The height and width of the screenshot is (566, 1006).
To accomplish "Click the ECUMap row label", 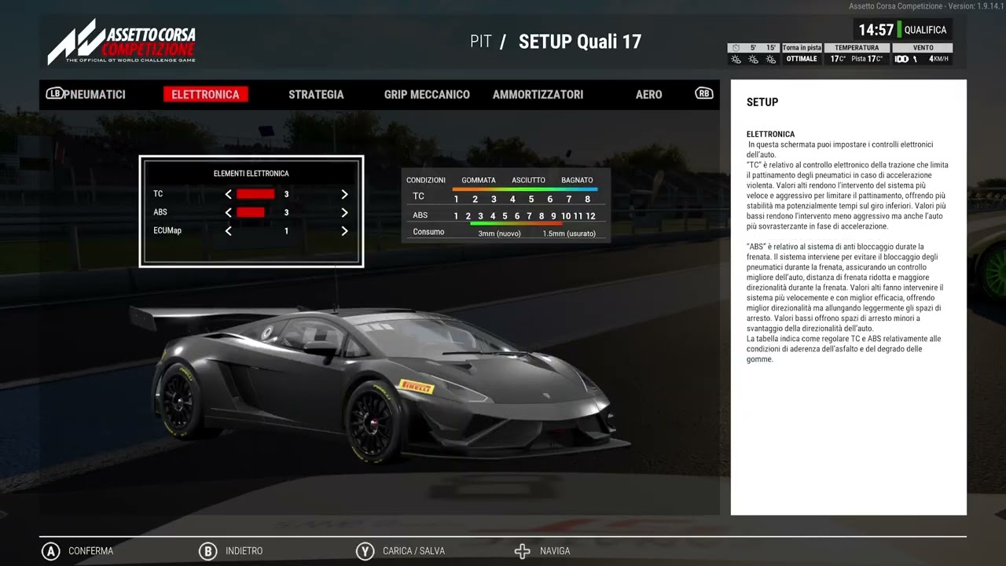I will point(167,231).
